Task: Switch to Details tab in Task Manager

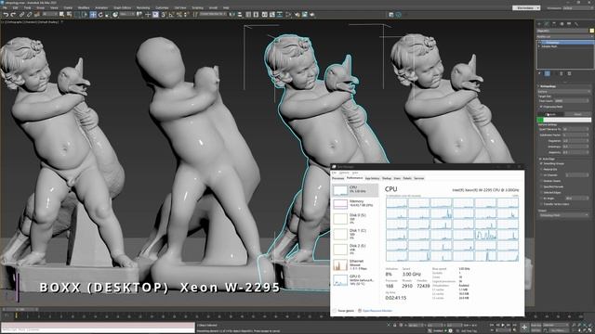Action: click(407, 178)
